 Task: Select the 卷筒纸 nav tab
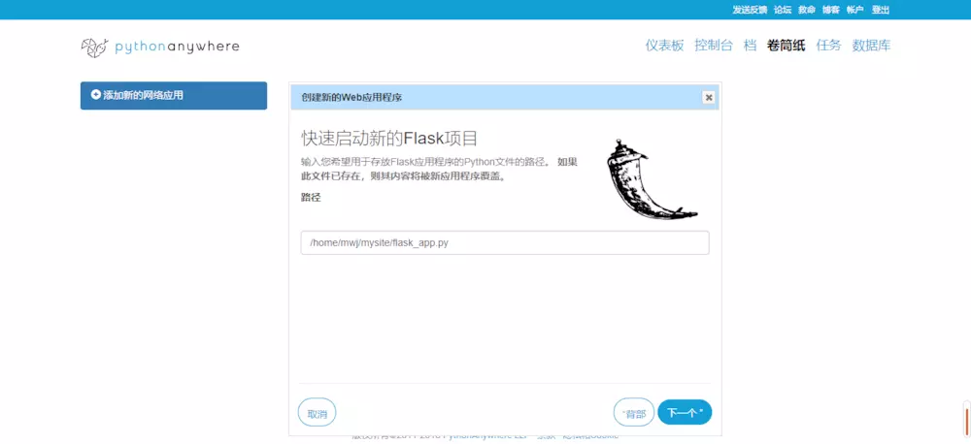[x=786, y=46]
